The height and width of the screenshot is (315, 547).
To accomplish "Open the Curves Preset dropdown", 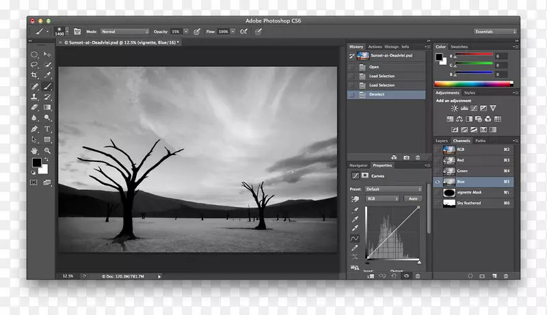I will (393, 189).
